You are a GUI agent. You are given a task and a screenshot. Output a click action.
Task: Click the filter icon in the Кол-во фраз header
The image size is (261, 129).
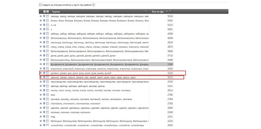click(170, 12)
